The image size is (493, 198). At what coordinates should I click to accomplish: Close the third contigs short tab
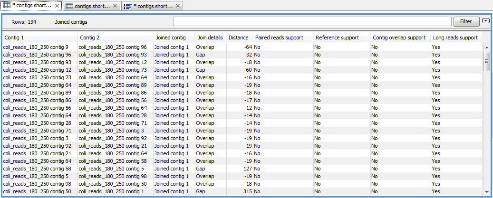[178, 6]
